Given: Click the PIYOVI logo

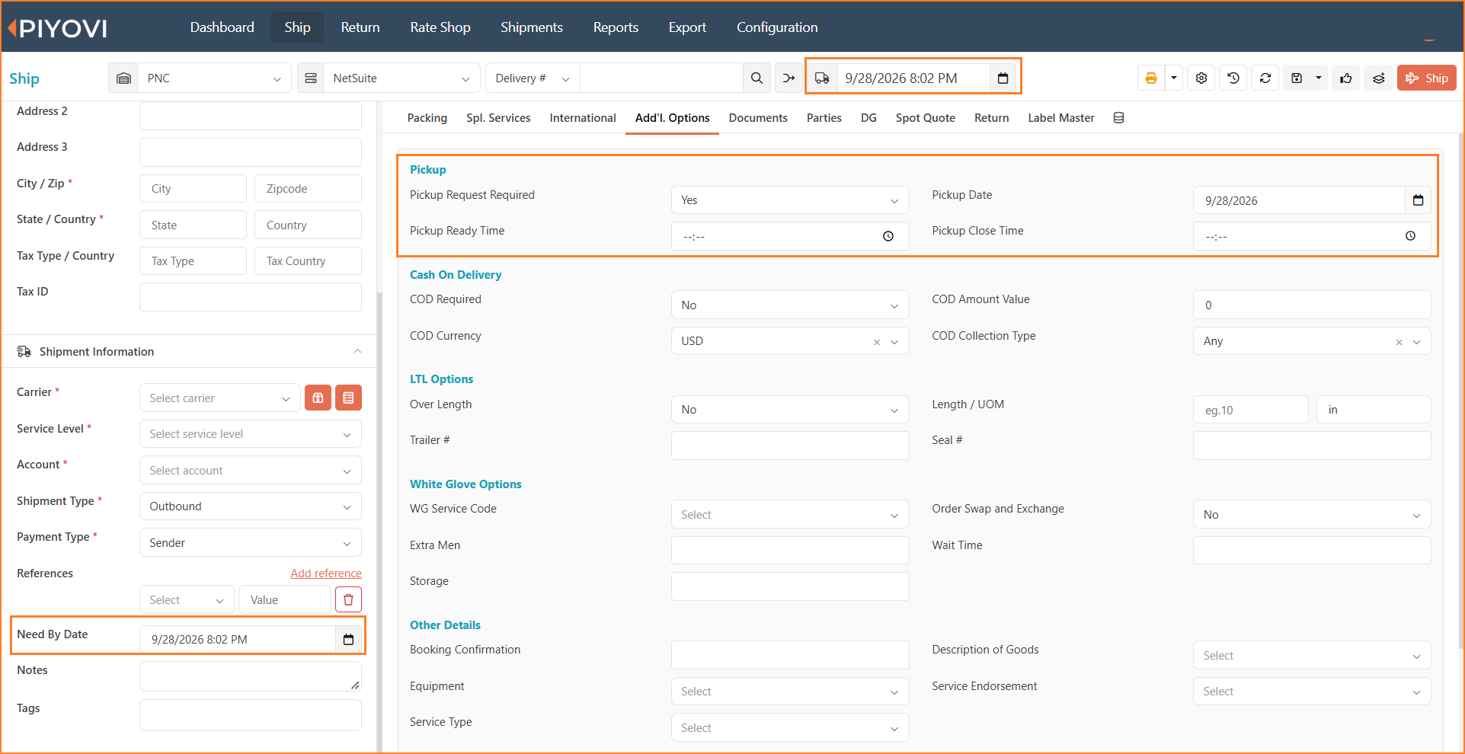Looking at the screenshot, I should (x=57, y=28).
